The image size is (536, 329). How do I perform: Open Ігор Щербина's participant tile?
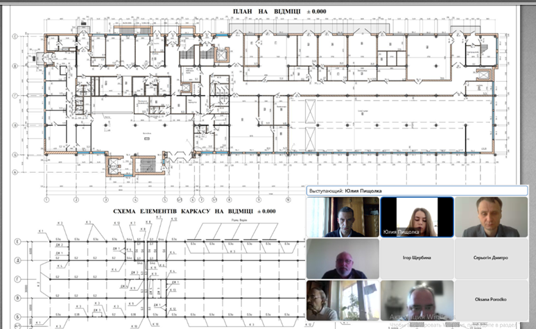click(x=417, y=258)
